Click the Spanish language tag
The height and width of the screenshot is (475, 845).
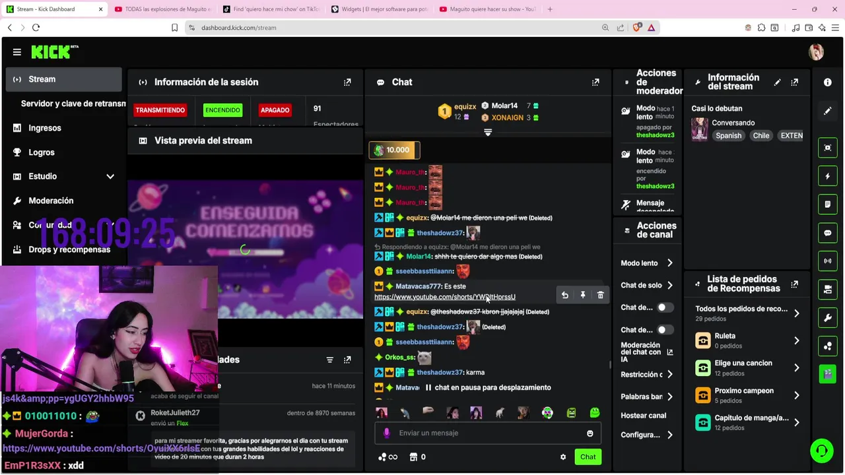(729, 136)
